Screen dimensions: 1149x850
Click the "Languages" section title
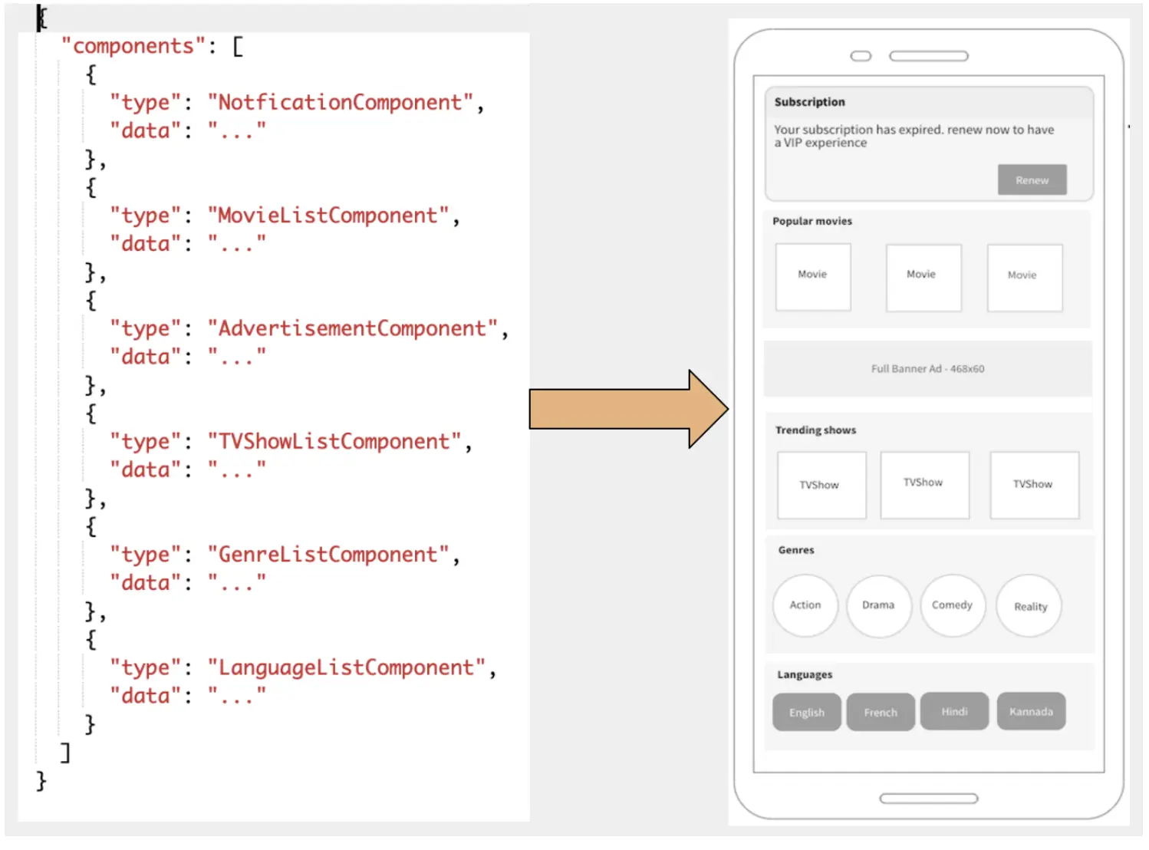point(805,675)
